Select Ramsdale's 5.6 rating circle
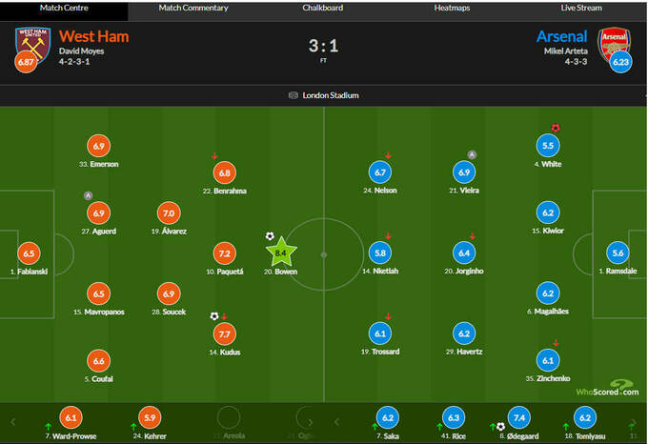Screen dimensions: 648x444 [x=619, y=253]
